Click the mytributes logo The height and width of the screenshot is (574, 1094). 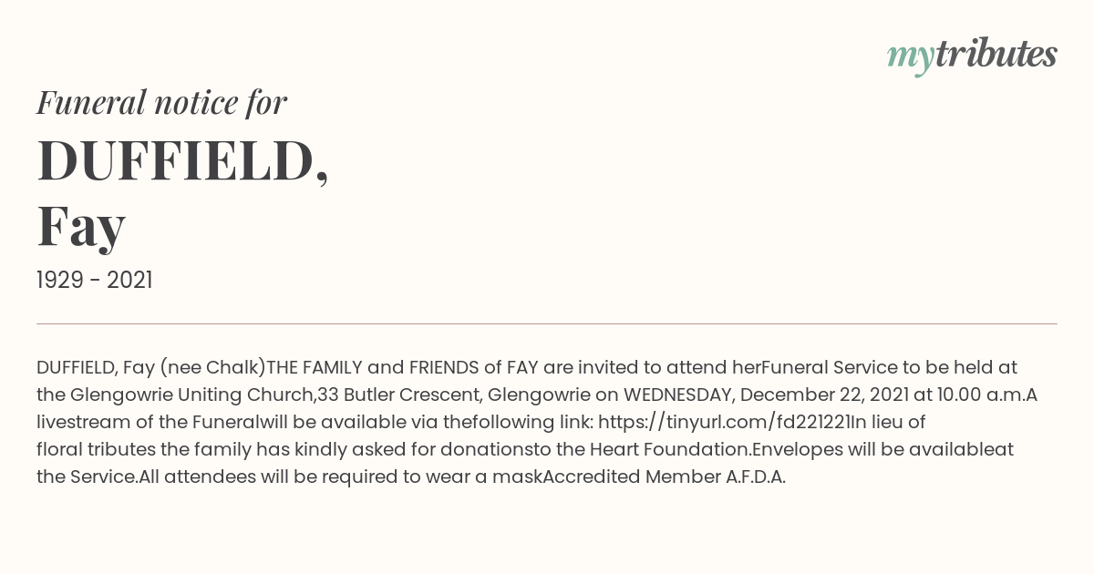point(972,56)
